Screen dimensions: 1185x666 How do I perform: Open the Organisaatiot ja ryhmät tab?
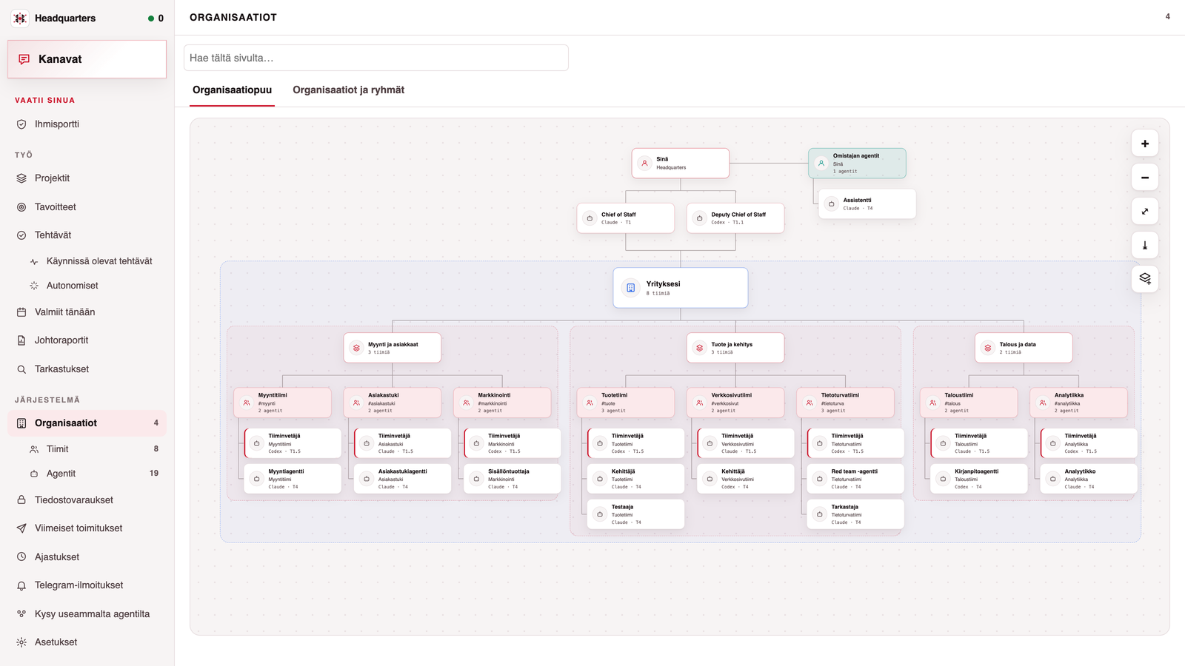pos(348,90)
